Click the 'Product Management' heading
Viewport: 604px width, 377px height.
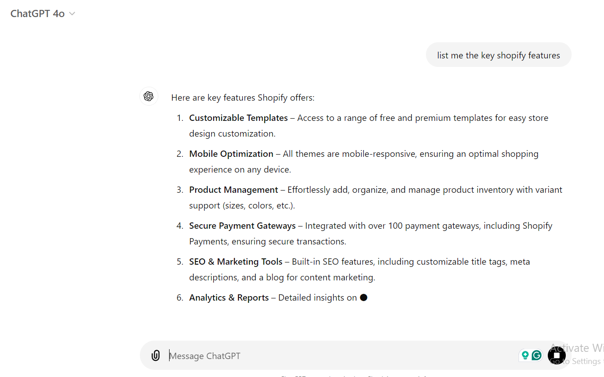click(233, 190)
